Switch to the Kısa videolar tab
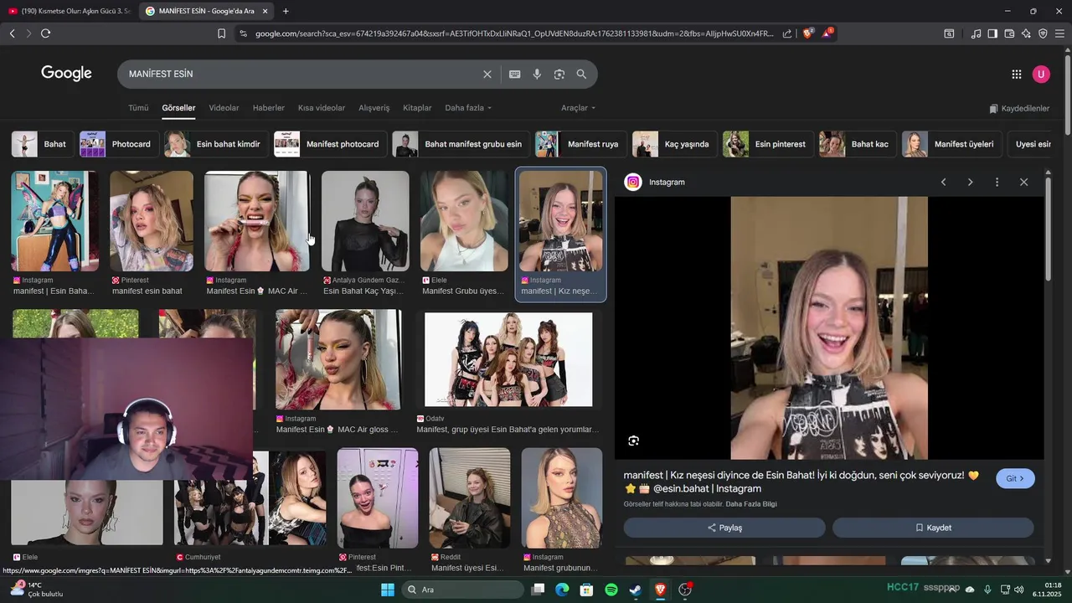Screen dimensions: 1072x603 coord(322,108)
